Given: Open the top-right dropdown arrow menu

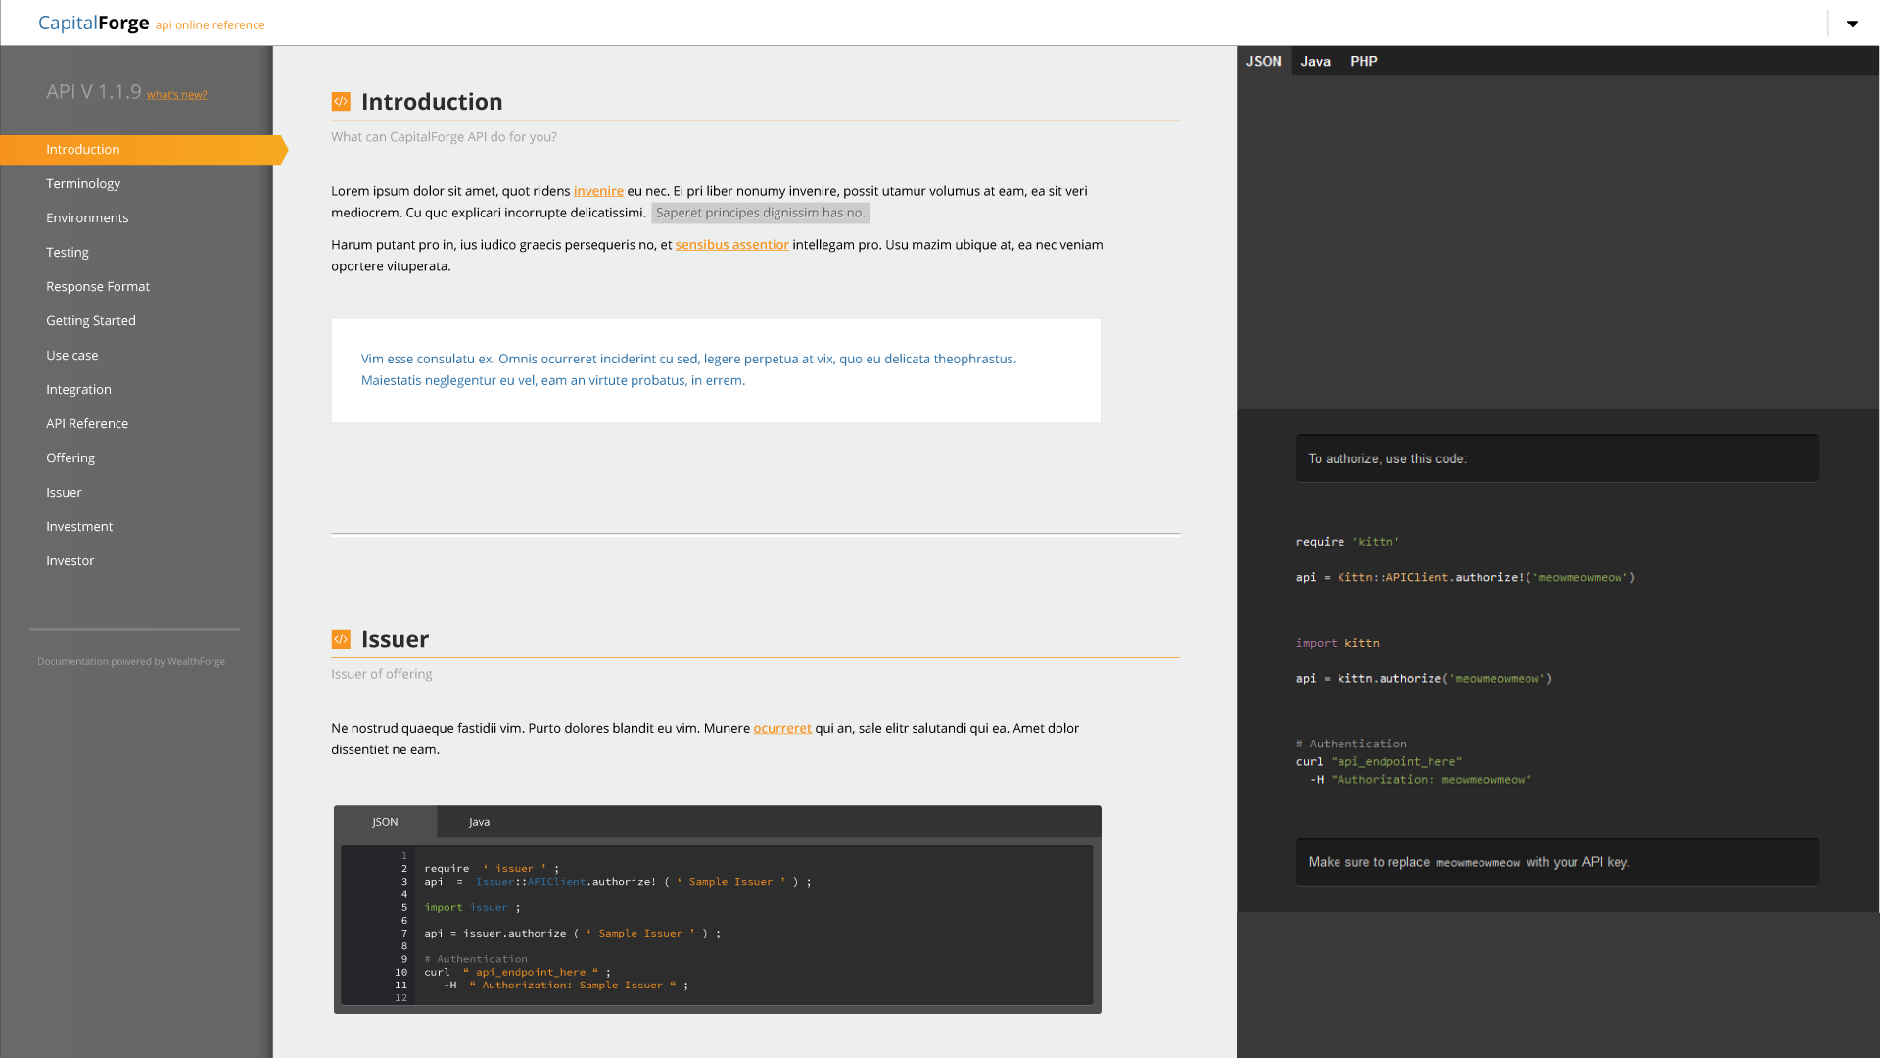Looking at the screenshot, I should [1852, 24].
